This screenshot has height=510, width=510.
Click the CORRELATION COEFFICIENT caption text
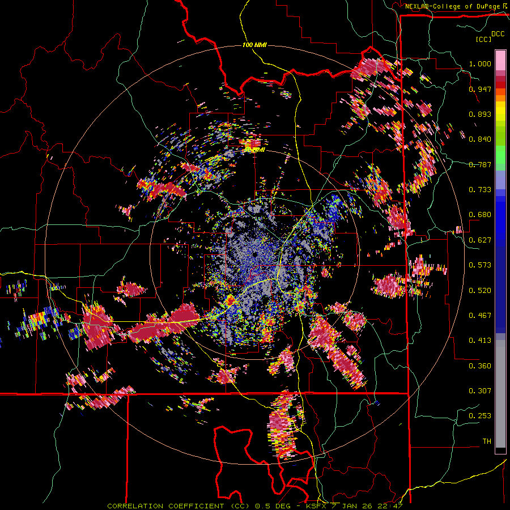pyautogui.click(x=165, y=506)
